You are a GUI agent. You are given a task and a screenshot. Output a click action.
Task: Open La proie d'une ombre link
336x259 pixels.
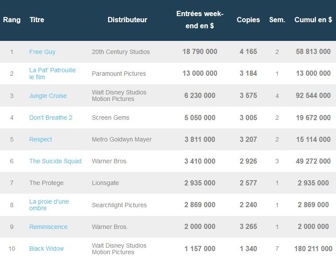pos(49,205)
